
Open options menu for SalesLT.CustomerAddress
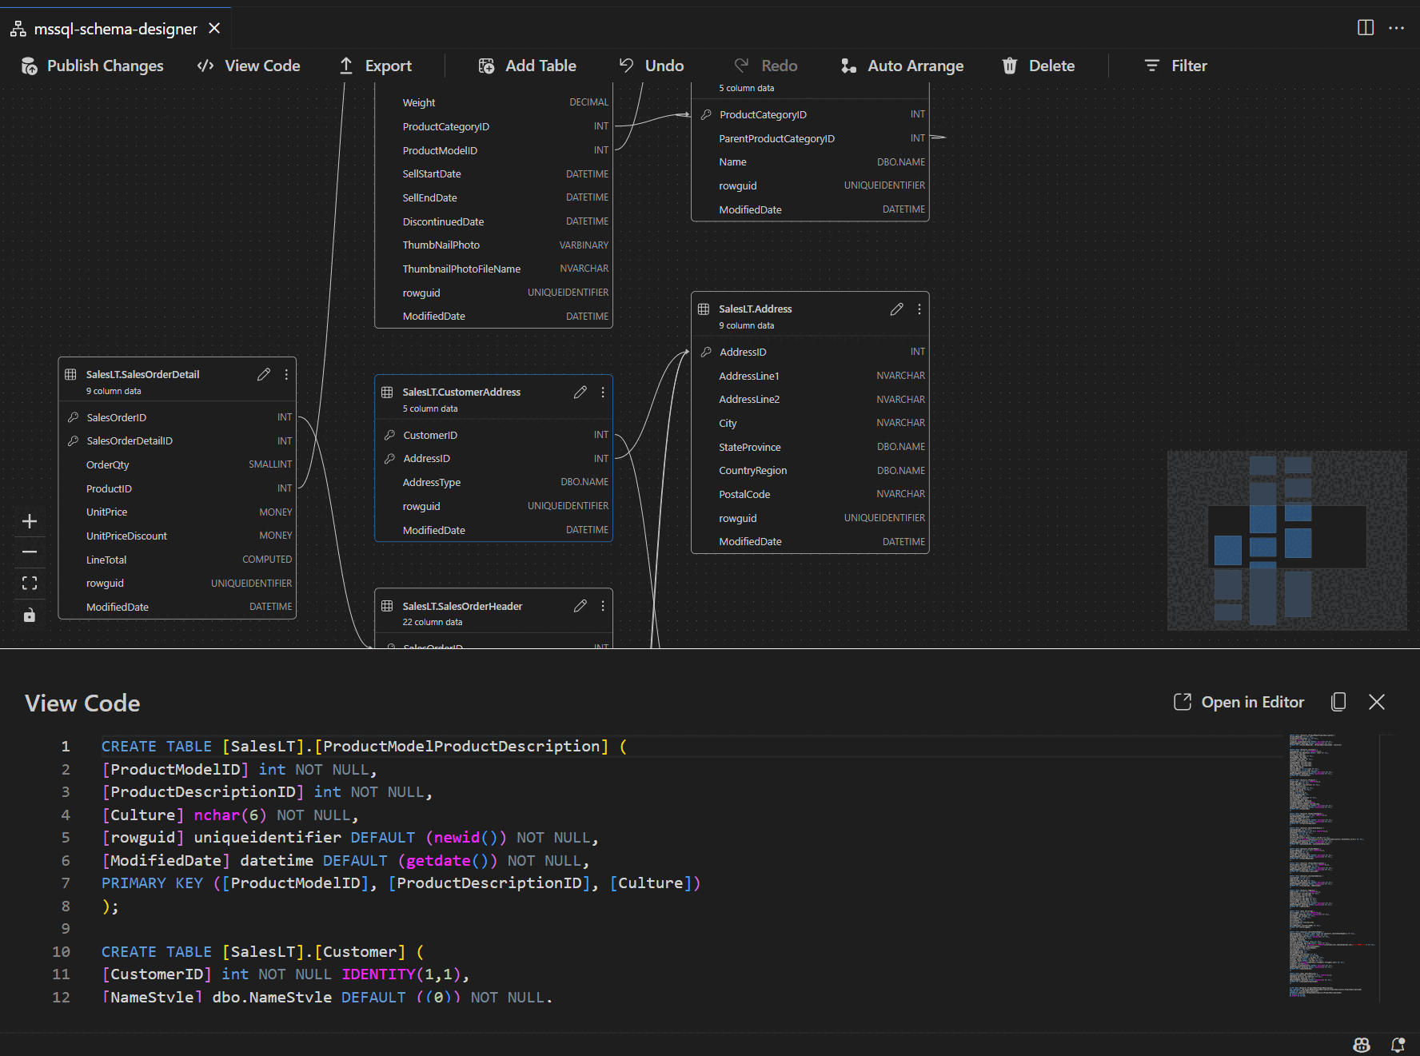point(602,393)
